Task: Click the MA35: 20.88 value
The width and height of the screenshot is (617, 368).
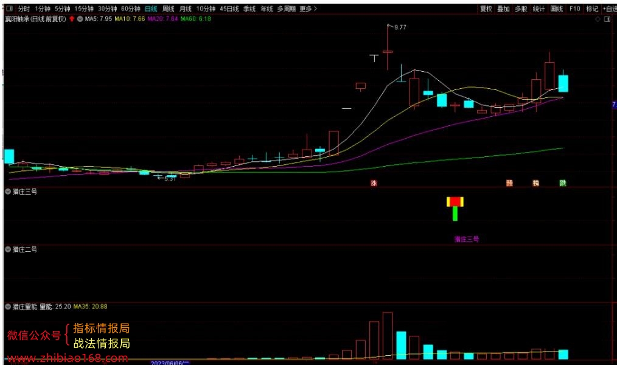Action: pos(90,307)
